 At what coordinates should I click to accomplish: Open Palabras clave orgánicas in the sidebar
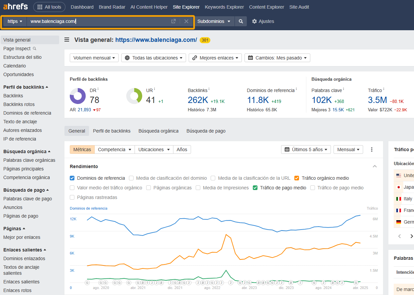point(29,160)
